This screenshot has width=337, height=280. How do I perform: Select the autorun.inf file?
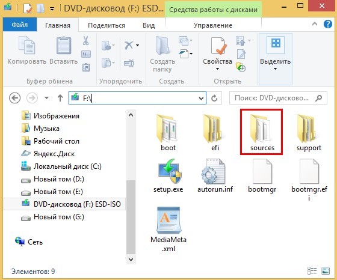click(215, 176)
